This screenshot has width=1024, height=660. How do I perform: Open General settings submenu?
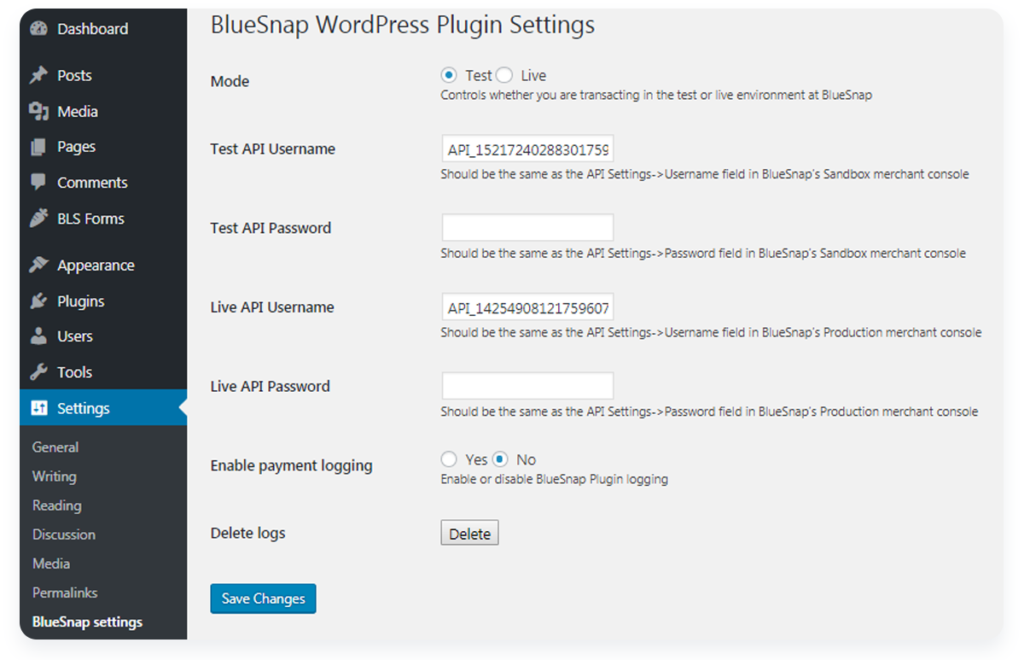55,447
